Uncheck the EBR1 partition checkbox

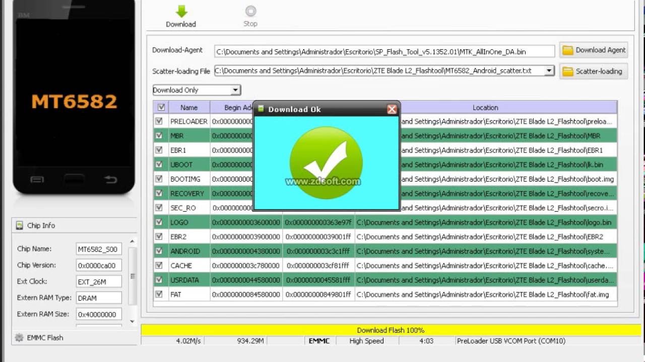pos(159,150)
